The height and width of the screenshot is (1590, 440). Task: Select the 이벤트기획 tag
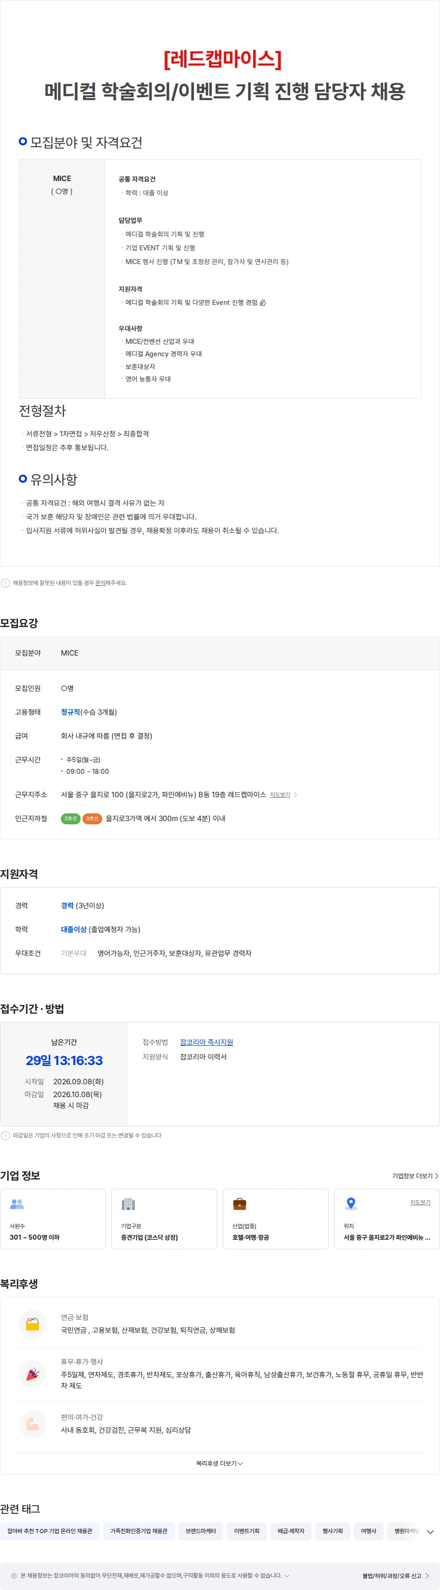[x=247, y=1531]
